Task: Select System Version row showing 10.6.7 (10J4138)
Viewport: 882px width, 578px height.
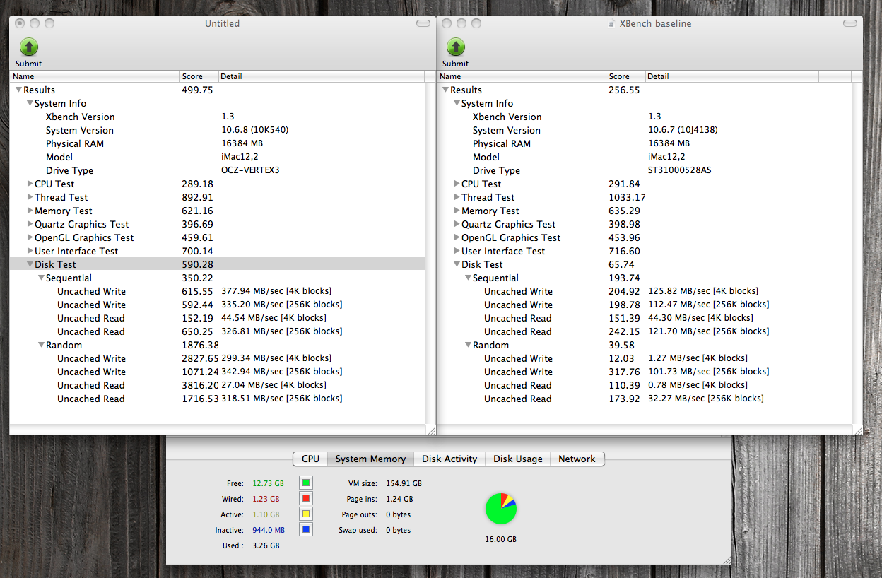Action: coord(644,130)
